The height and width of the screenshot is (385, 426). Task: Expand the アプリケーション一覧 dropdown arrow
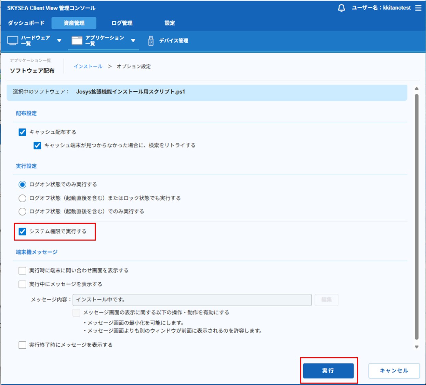[x=133, y=40]
